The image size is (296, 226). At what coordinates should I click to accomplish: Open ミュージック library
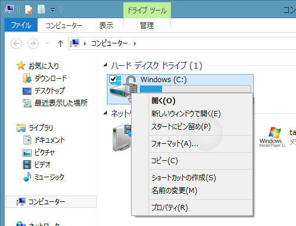click(x=49, y=177)
